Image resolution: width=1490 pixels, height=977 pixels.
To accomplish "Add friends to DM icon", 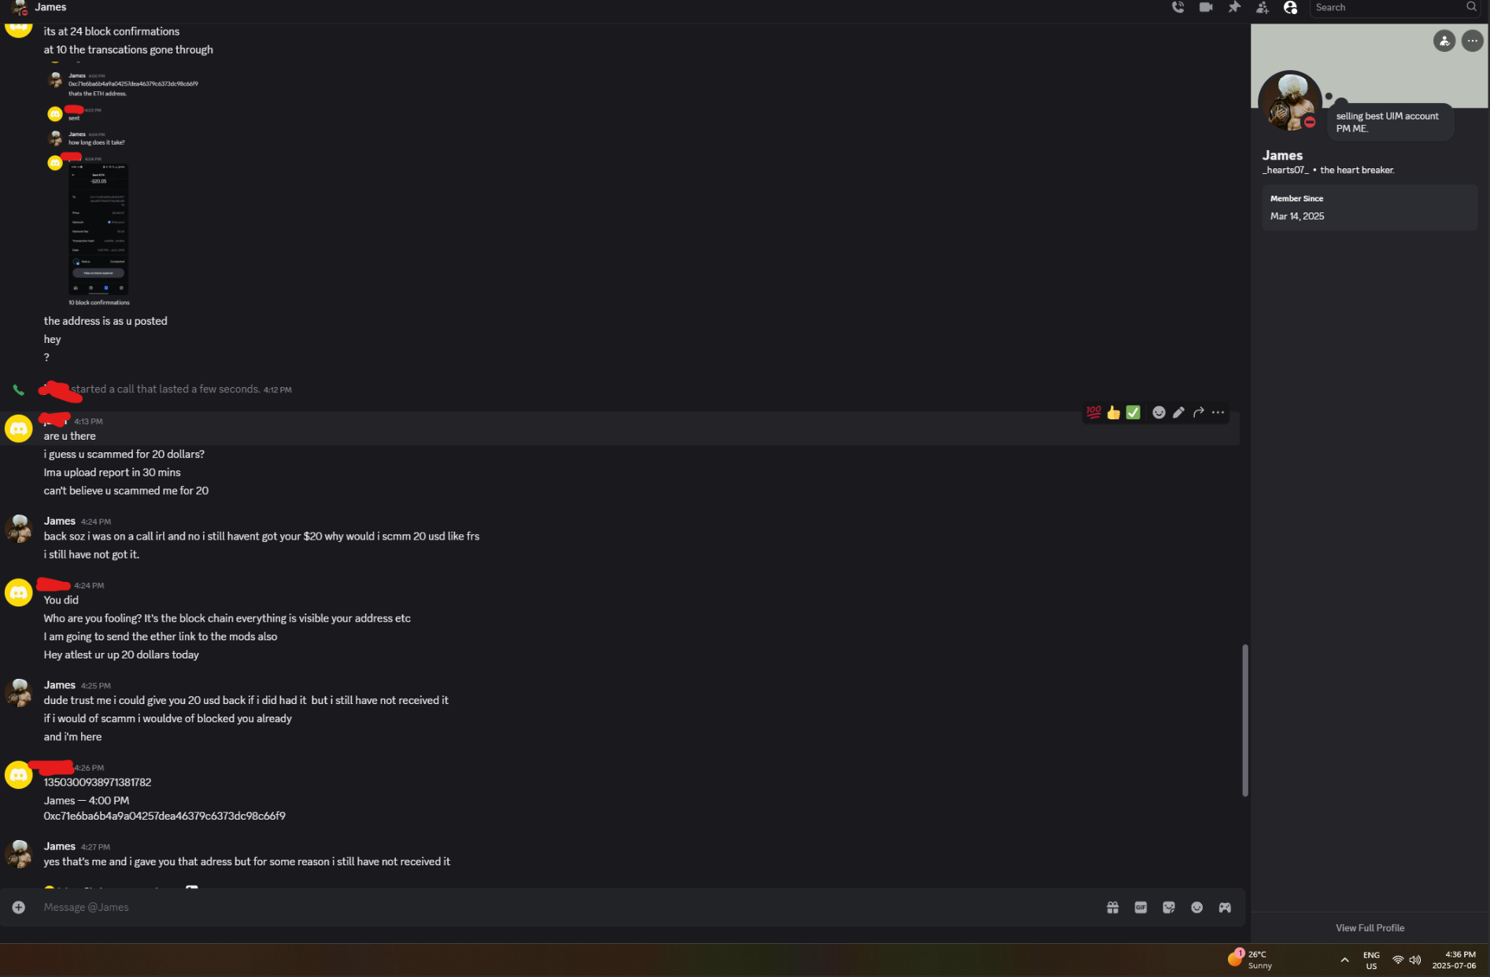I will (1263, 7).
